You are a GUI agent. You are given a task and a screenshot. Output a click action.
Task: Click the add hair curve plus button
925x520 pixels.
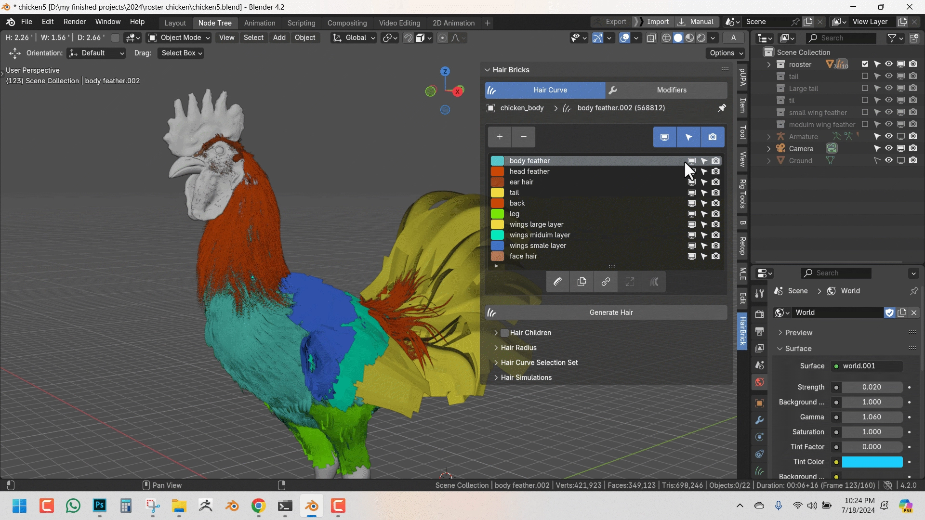pos(500,137)
